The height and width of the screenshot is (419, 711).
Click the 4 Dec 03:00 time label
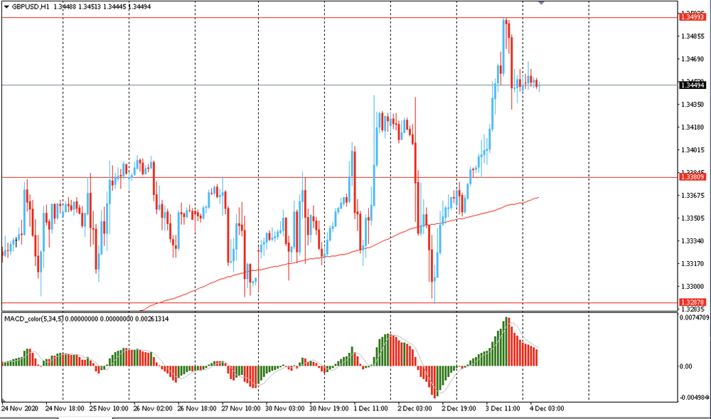point(547,408)
